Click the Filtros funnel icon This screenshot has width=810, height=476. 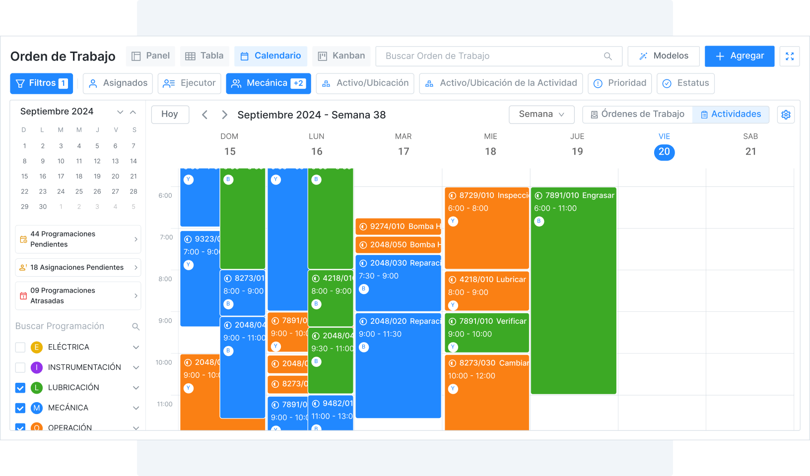[x=20, y=83]
